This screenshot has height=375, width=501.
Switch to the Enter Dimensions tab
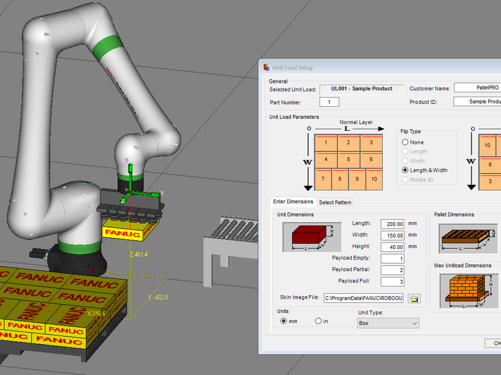(x=293, y=202)
